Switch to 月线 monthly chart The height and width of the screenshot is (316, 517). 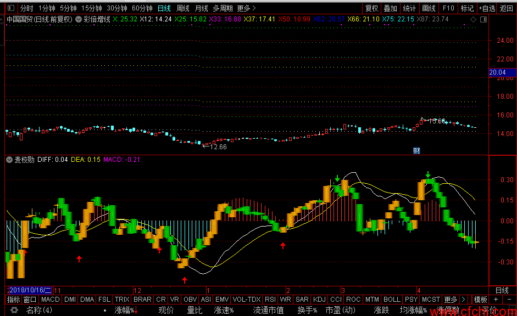tap(201, 8)
